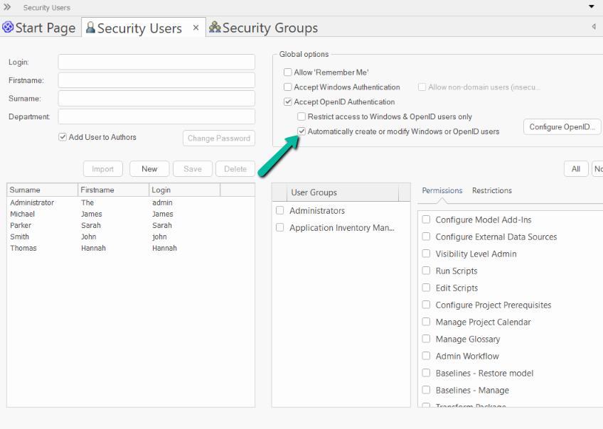The width and height of the screenshot is (603, 429).
Task: Click the New user button
Action: coord(149,169)
